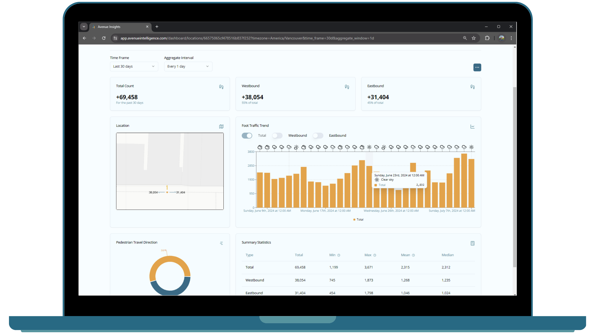Click 2,832 value in chart tooltip

[420, 185]
